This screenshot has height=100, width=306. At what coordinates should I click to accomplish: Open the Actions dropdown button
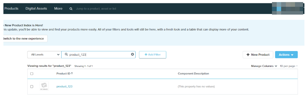[x=286, y=55]
